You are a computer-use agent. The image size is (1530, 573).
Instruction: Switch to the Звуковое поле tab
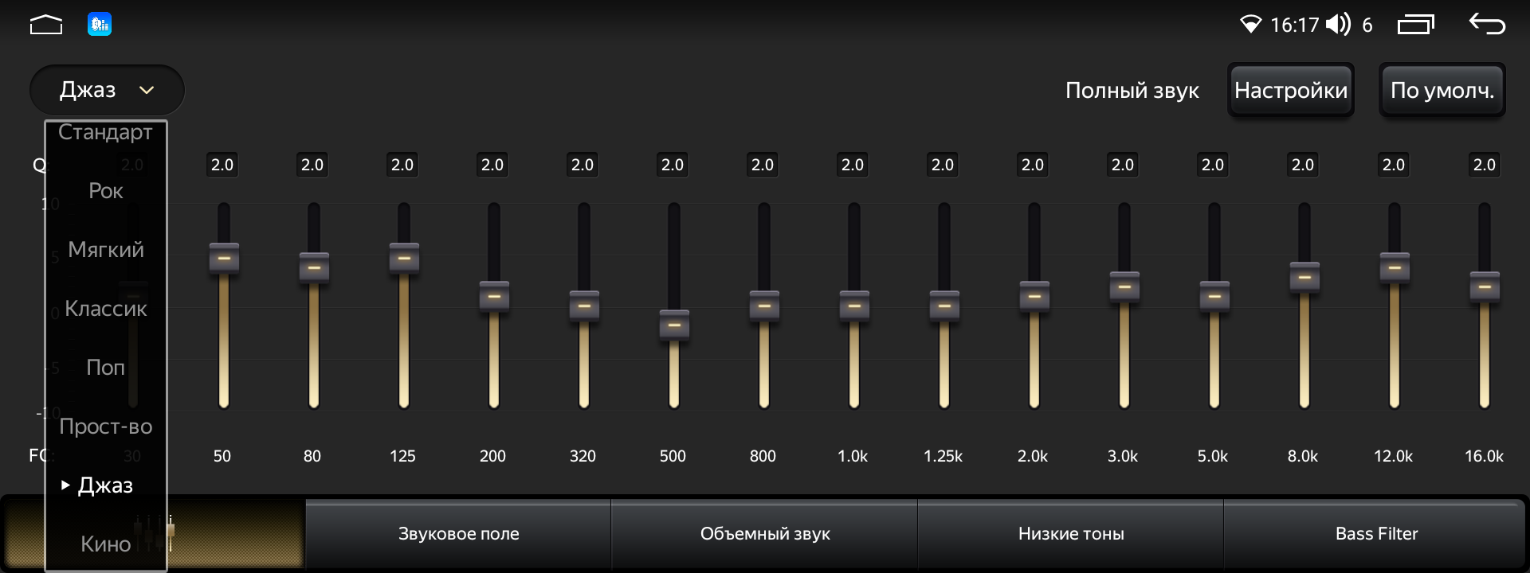(x=458, y=534)
